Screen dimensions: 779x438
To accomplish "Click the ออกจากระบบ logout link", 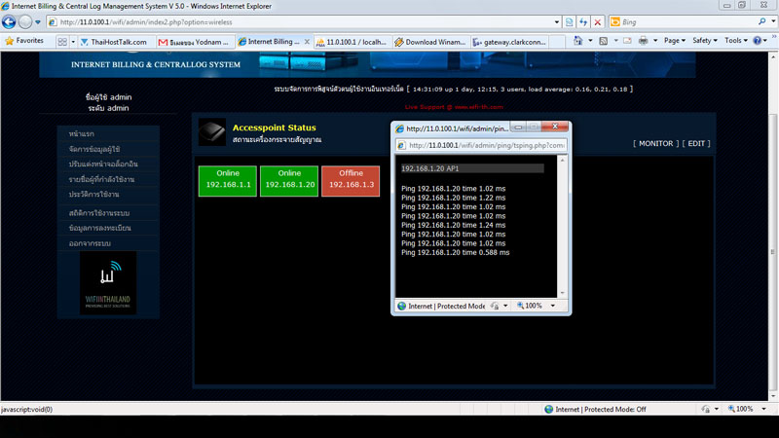I will (x=90, y=243).
